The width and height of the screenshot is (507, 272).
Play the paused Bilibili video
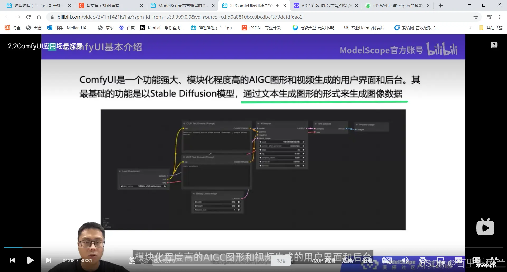tap(30, 260)
